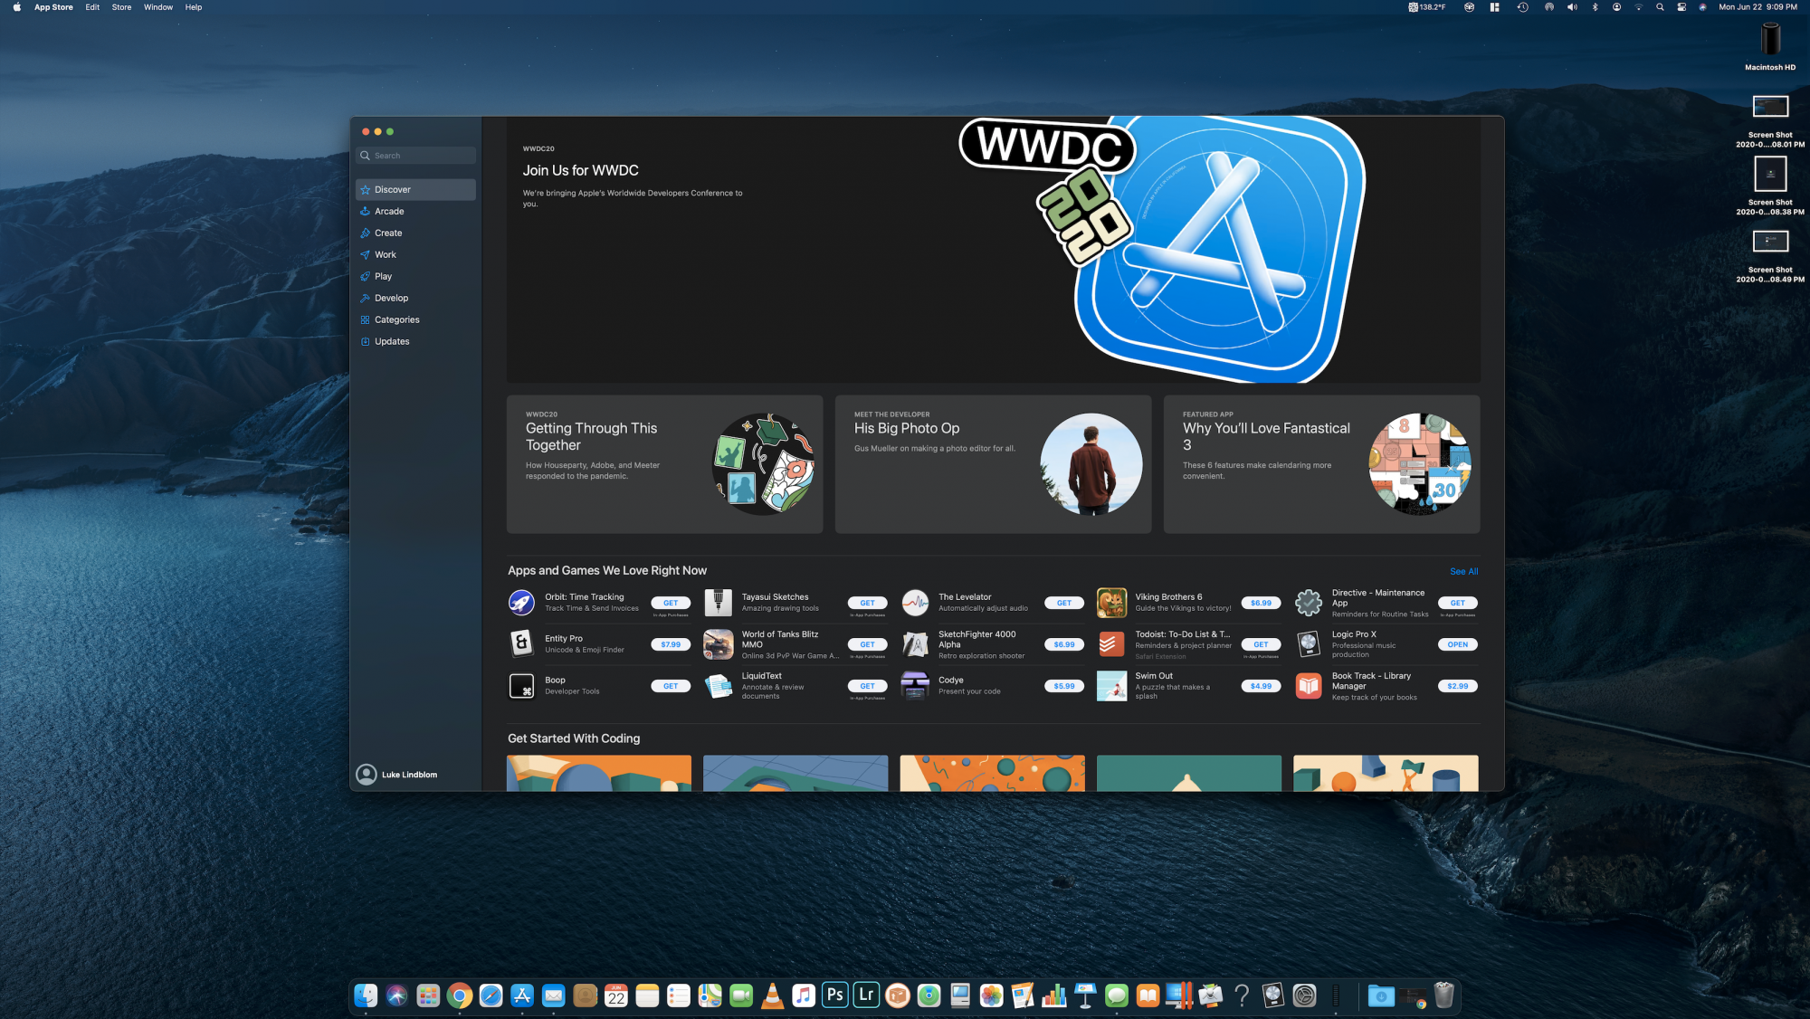Image resolution: width=1810 pixels, height=1019 pixels.
Task: Open the Swim Out game icon
Action: pos(1111,686)
